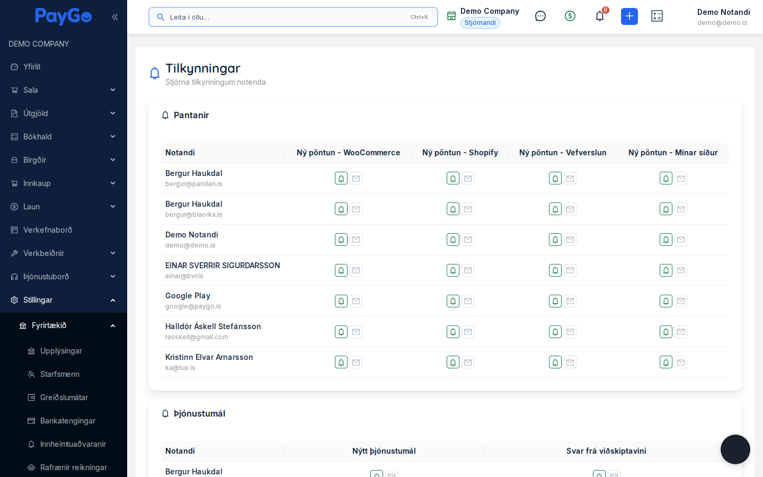Image resolution: width=763 pixels, height=477 pixels.
Task: Collapse the Fyrirtækið submenu
Action: (x=64, y=325)
